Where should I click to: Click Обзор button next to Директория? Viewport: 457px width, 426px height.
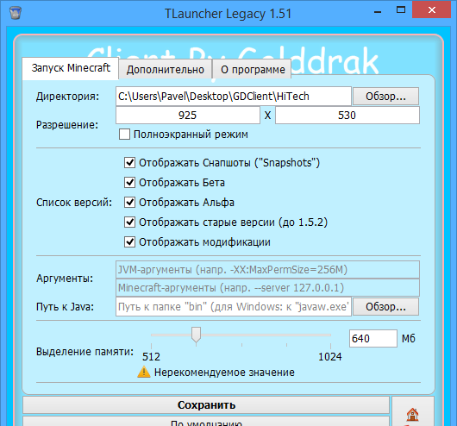[386, 97]
